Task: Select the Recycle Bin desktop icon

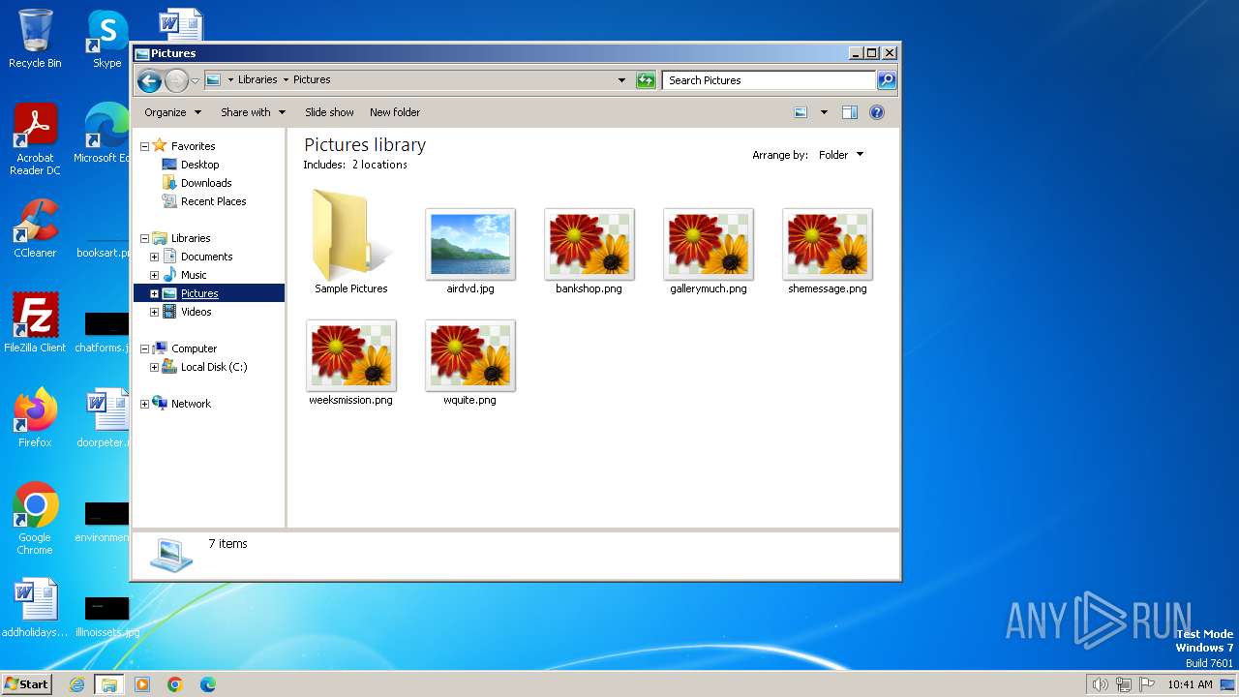Action: (35, 39)
